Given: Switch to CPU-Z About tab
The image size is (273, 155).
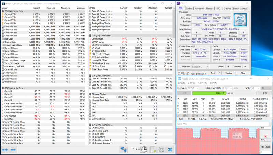Looking at the screenshot, I should [244, 8].
